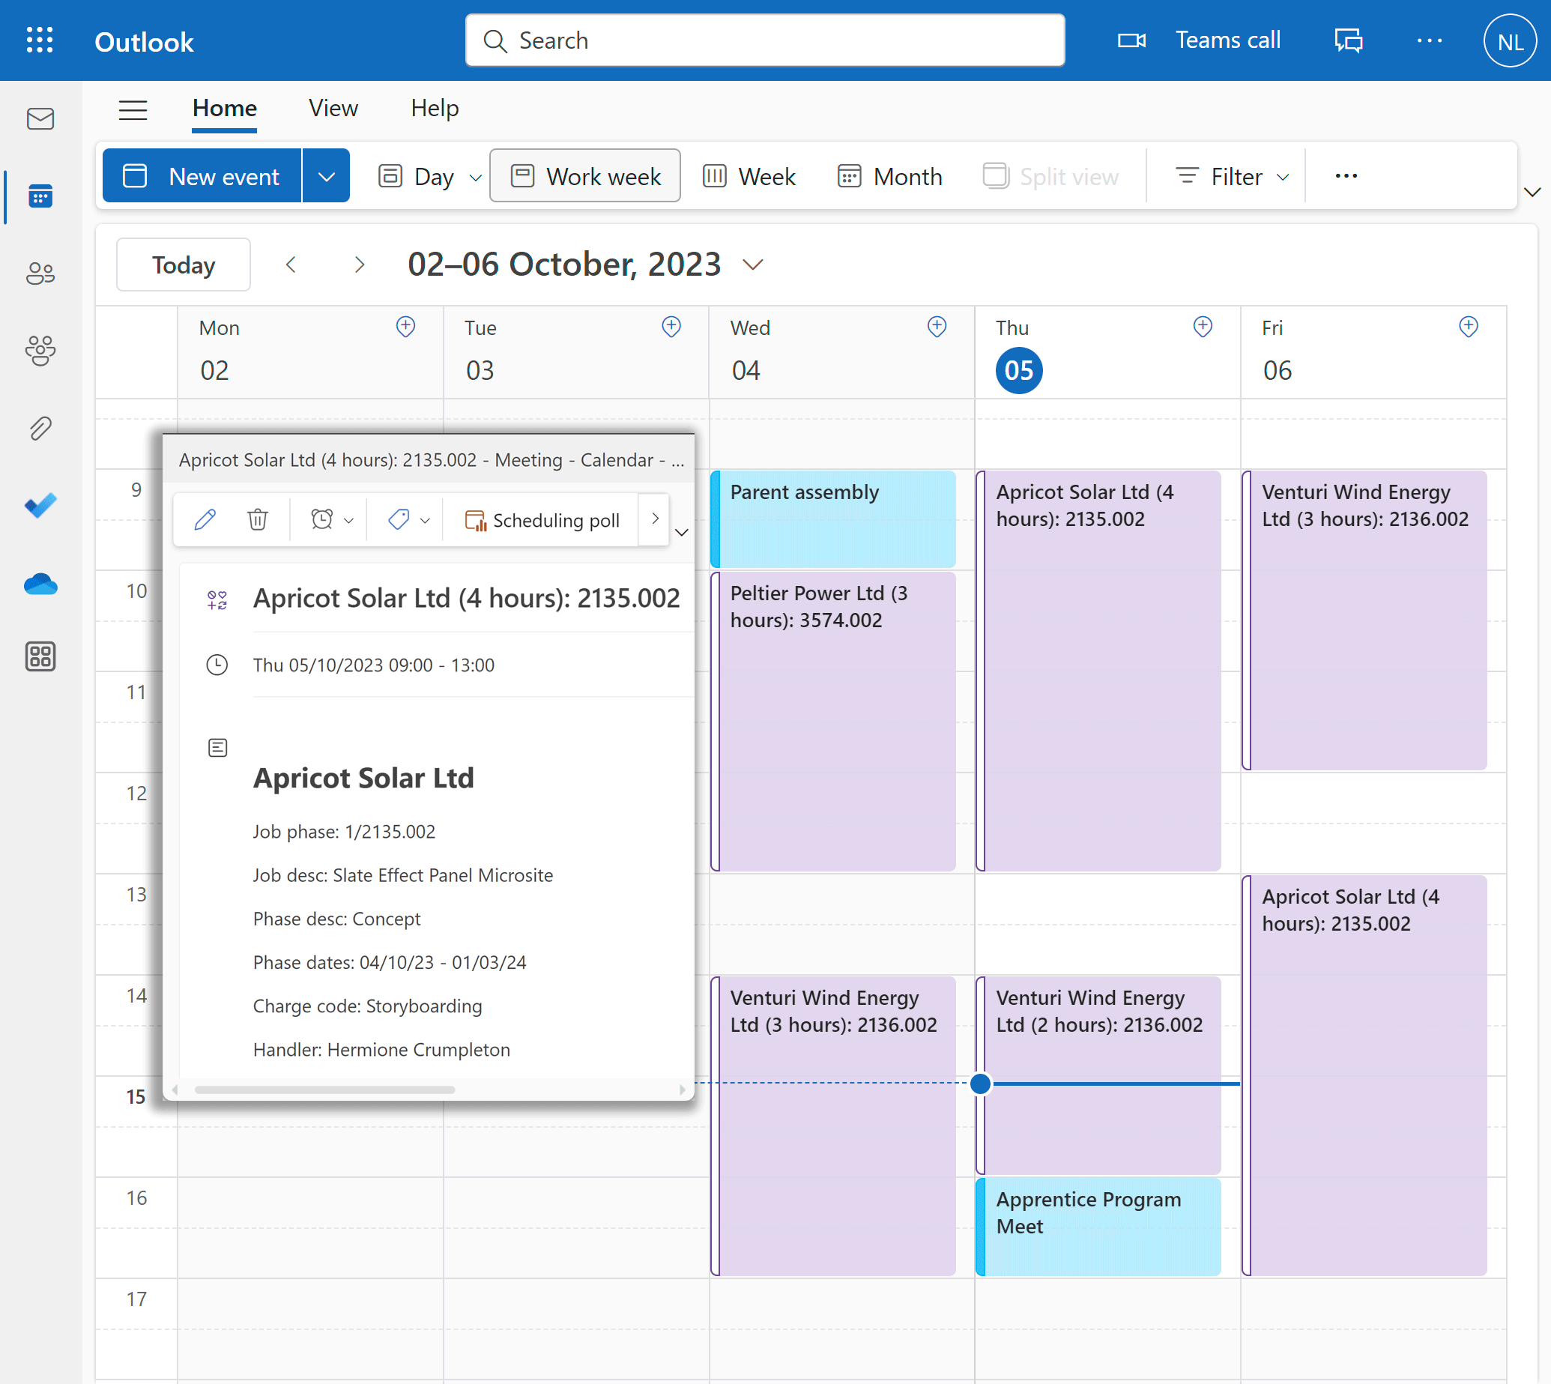Image resolution: width=1551 pixels, height=1384 pixels.
Task: Open Friday Venturi Wind Energy (3 hours) event
Action: [x=1364, y=620]
